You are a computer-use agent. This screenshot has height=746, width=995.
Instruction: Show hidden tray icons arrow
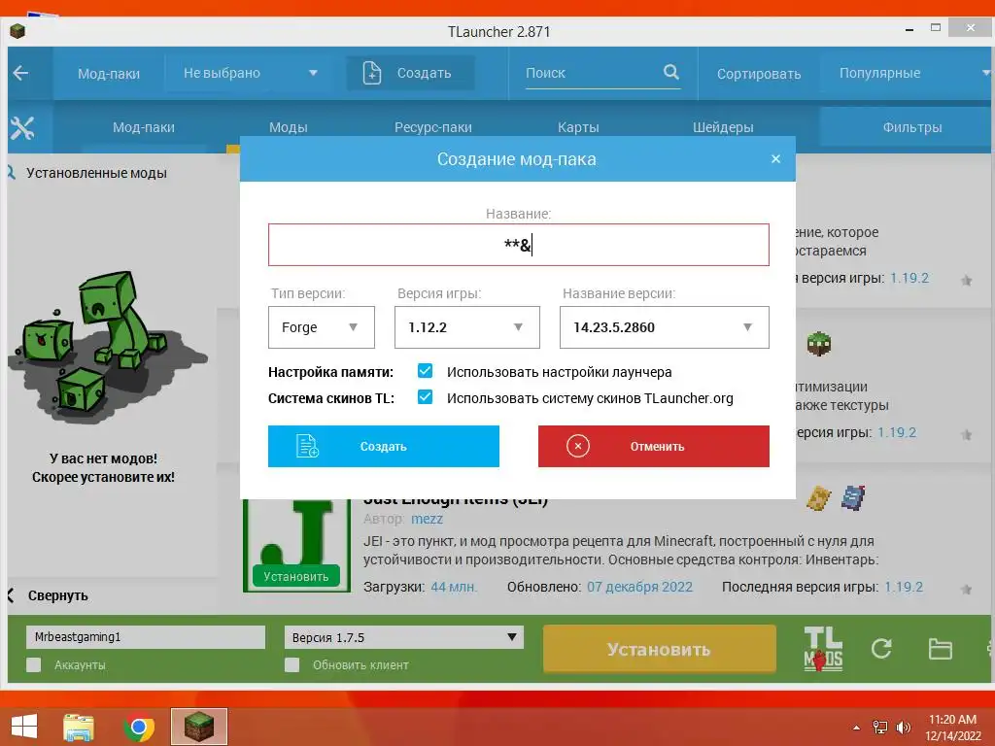tap(857, 728)
